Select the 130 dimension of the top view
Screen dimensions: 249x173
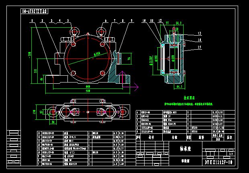(x=34, y=112)
